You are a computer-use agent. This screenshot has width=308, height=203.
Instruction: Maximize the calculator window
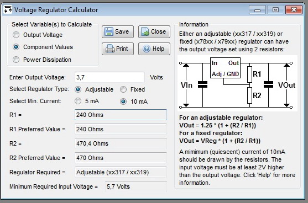(x=275, y=10)
